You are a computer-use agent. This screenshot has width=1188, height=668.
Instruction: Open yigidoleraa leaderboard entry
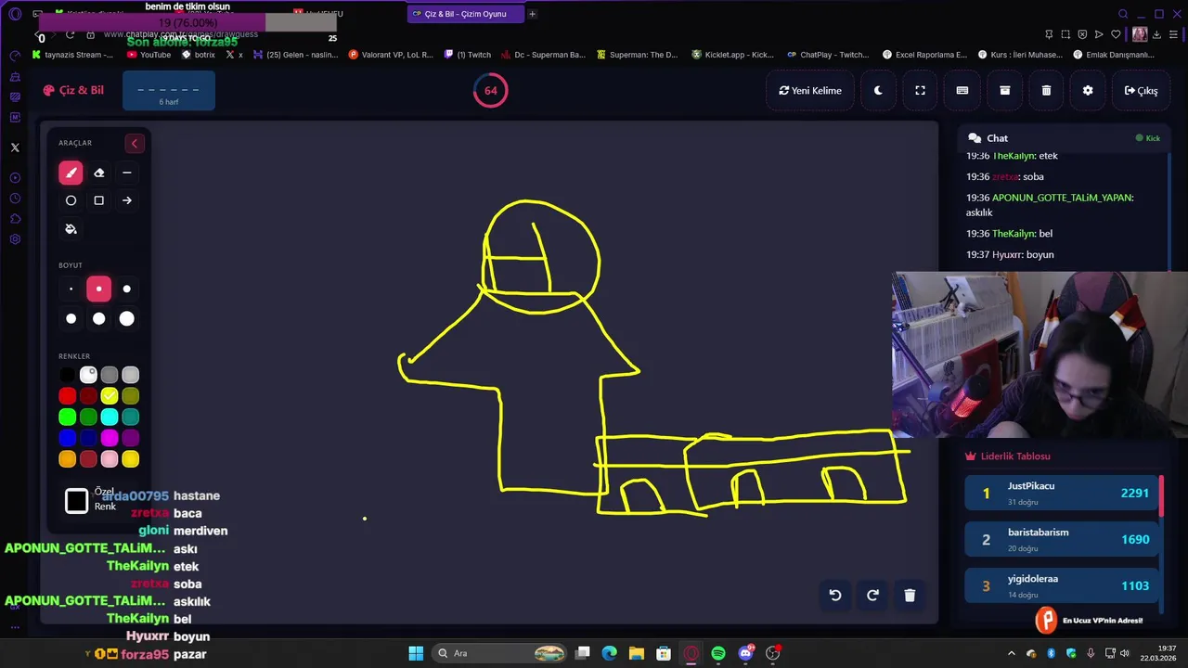pos(1062,586)
